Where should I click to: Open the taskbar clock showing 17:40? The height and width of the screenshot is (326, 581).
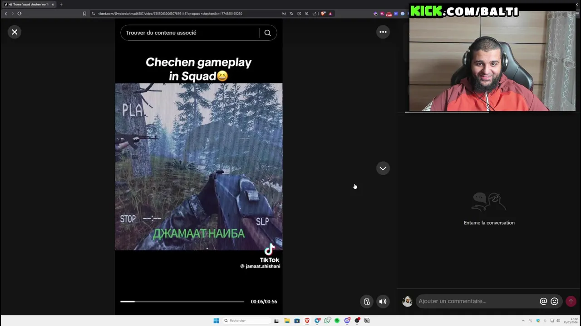point(571,321)
